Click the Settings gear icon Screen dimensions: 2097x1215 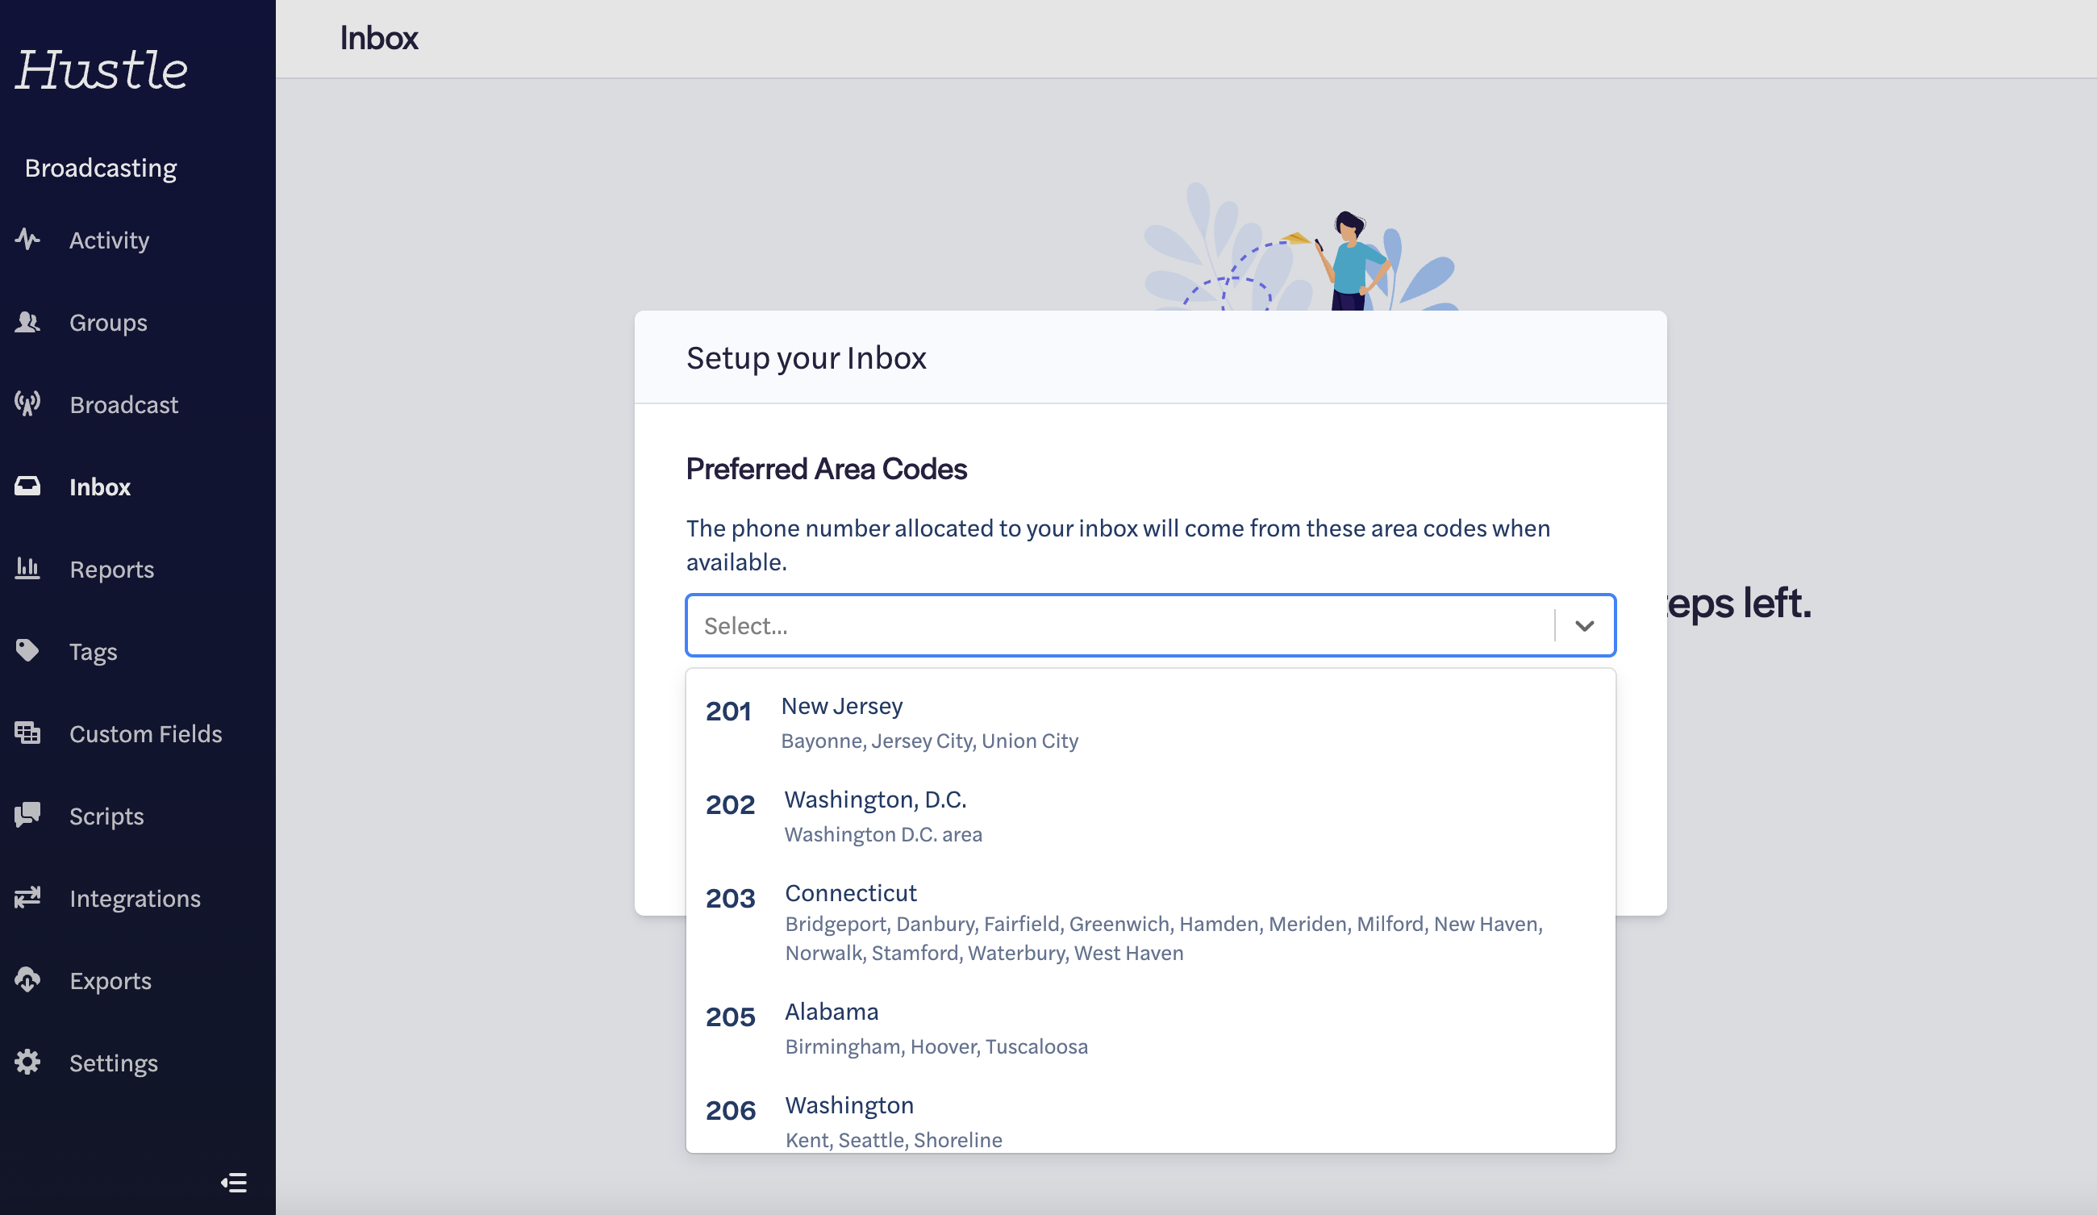pyautogui.click(x=27, y=1062)
